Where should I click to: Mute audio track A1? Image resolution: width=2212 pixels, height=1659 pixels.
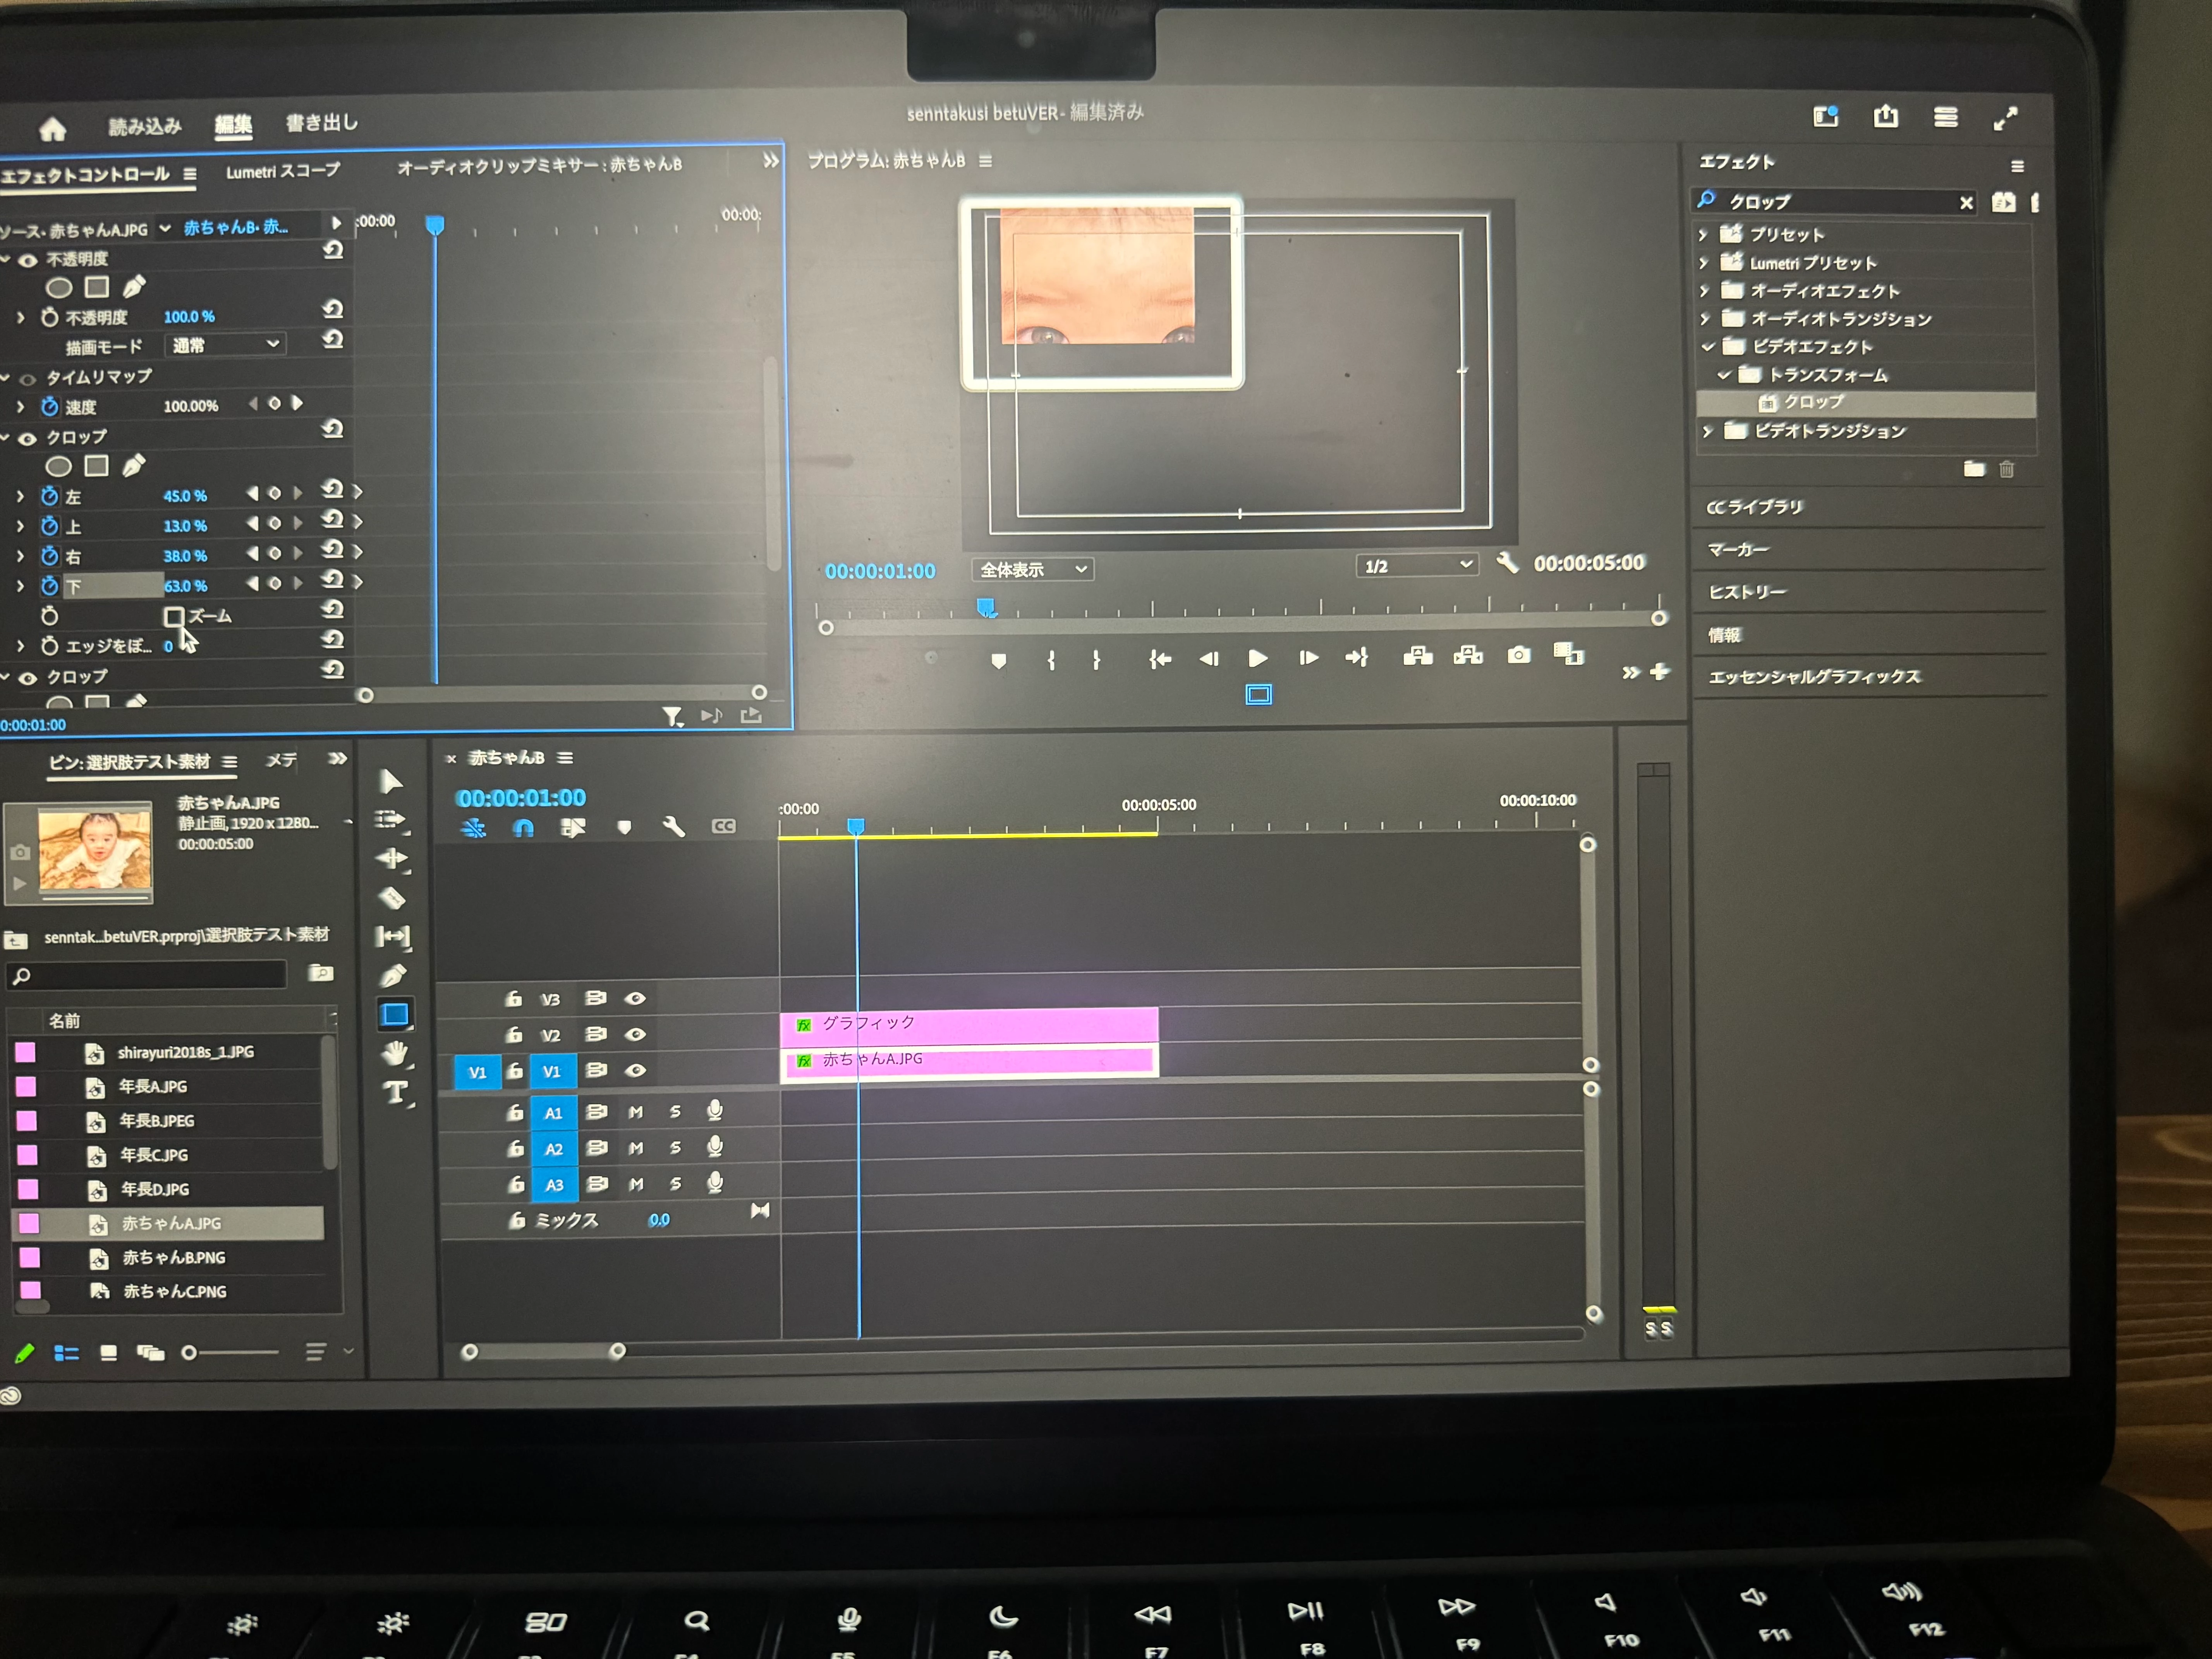click(635, 1112)
